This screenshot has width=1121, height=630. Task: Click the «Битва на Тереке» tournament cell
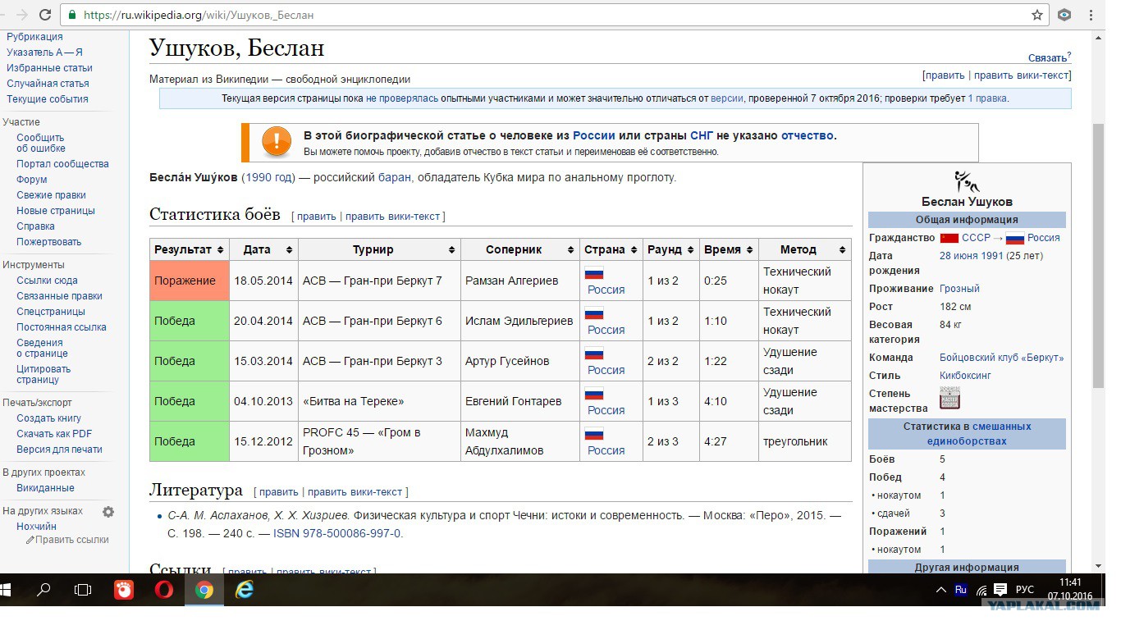[x=379, y=401]
